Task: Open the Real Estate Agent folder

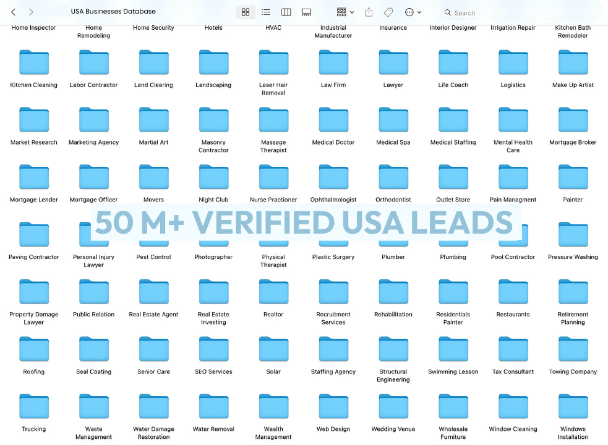Action: (153, 291)
